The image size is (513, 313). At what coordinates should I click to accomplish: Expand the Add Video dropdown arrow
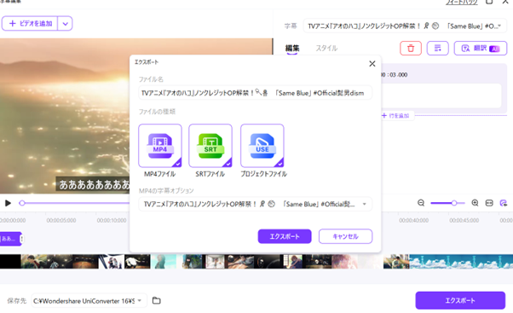click(65, 24)
